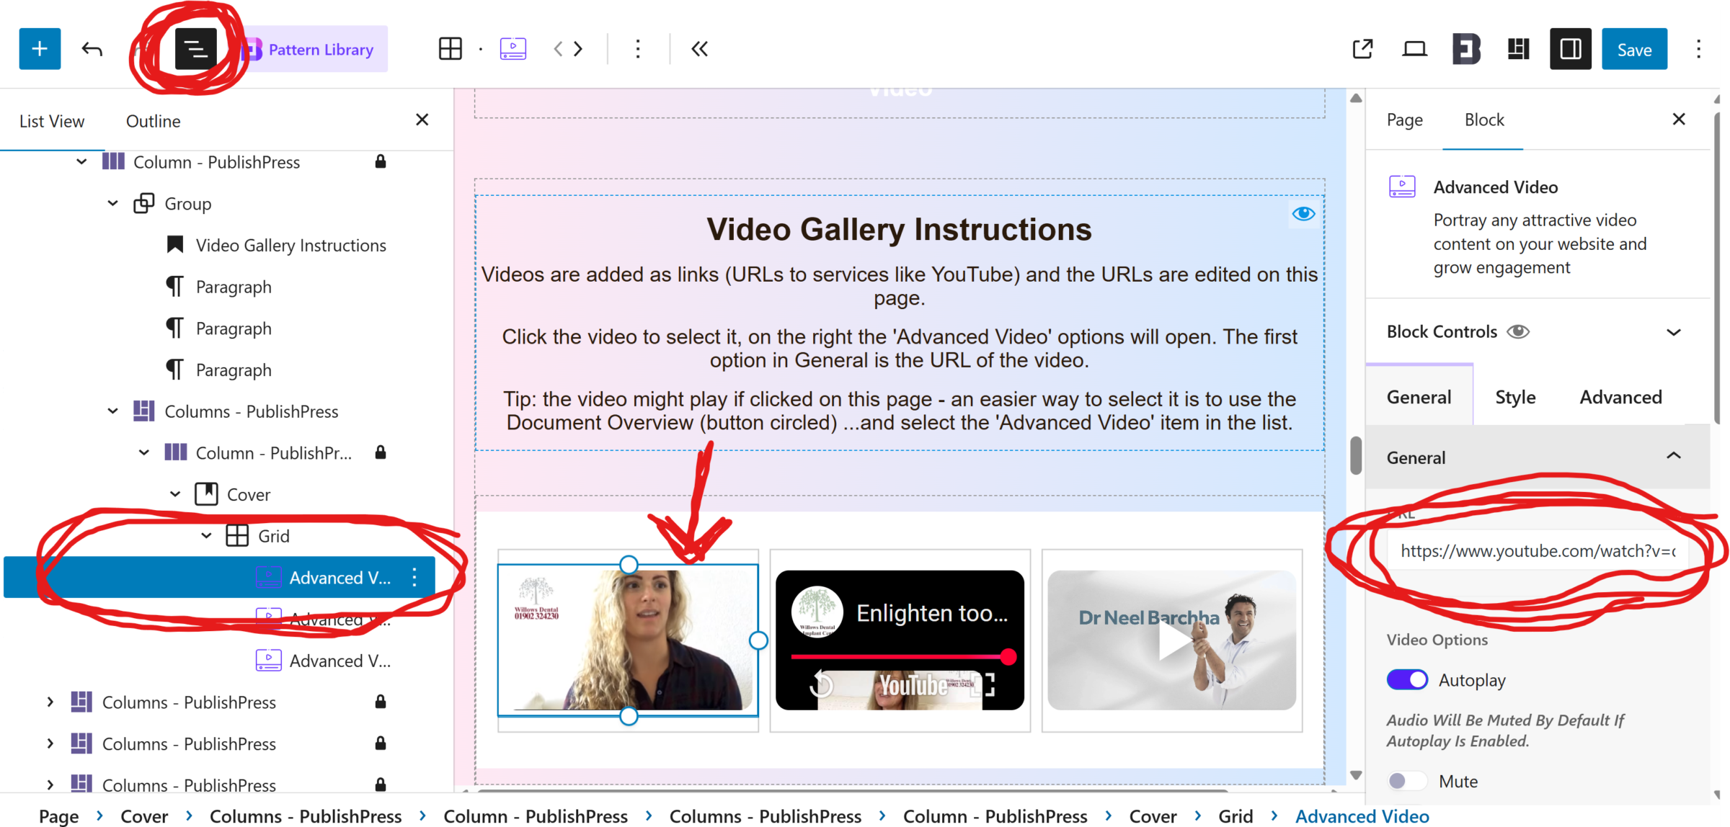Click the undo arrow icon
The width and height of the screenshot is (1730, 827).
pos(92,49)
